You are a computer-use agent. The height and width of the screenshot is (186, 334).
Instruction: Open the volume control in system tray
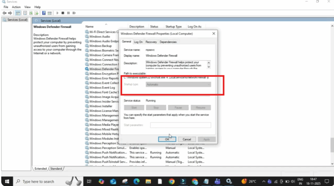(x=293, y=181)
